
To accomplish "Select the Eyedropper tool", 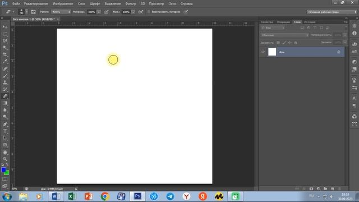I will coord(5,62).
